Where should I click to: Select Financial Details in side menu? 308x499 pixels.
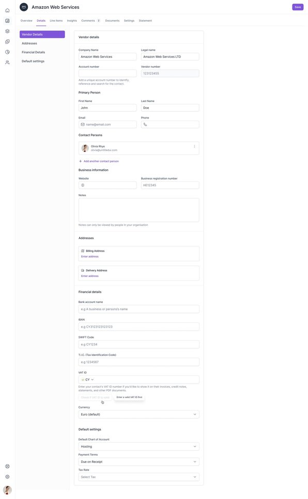point(34,52)
